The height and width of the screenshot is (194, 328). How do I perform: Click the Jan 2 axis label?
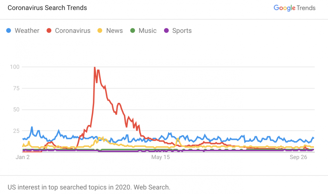click(23, 157)
